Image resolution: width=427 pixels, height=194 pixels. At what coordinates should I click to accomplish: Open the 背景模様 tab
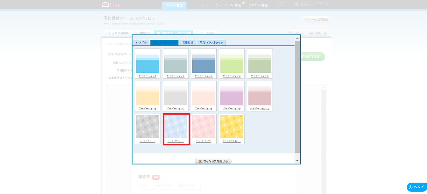[187, 43]
